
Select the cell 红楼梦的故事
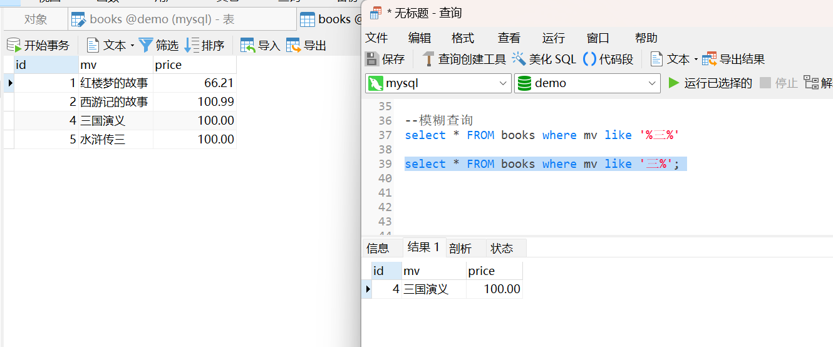pos(115,83)
